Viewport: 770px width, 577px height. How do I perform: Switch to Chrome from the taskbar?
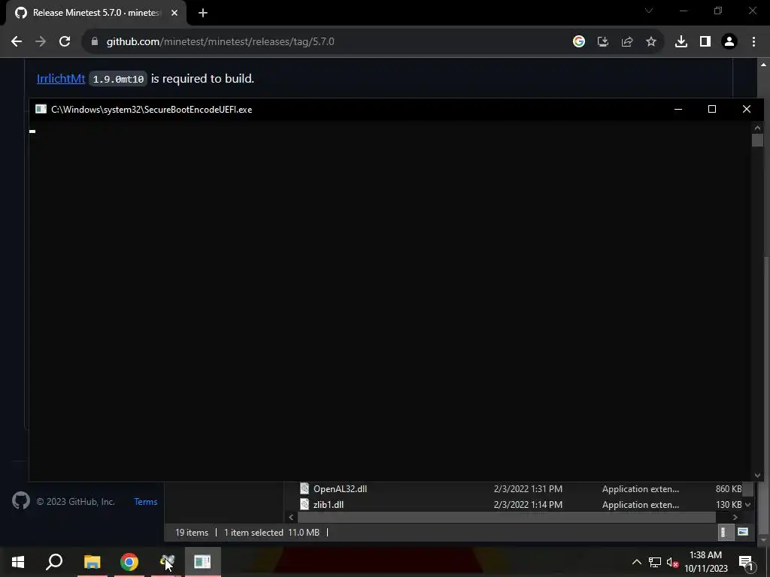pyautogui.click(x=129, y=562)
